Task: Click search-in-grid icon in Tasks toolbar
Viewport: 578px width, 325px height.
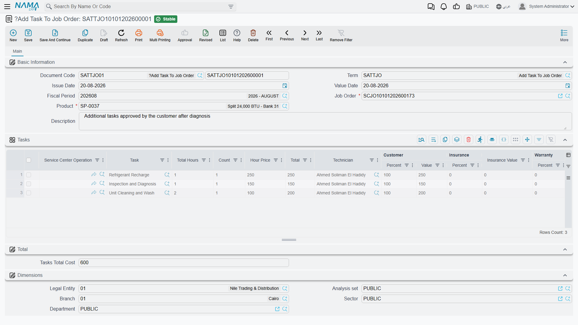Action: [421, 140]
